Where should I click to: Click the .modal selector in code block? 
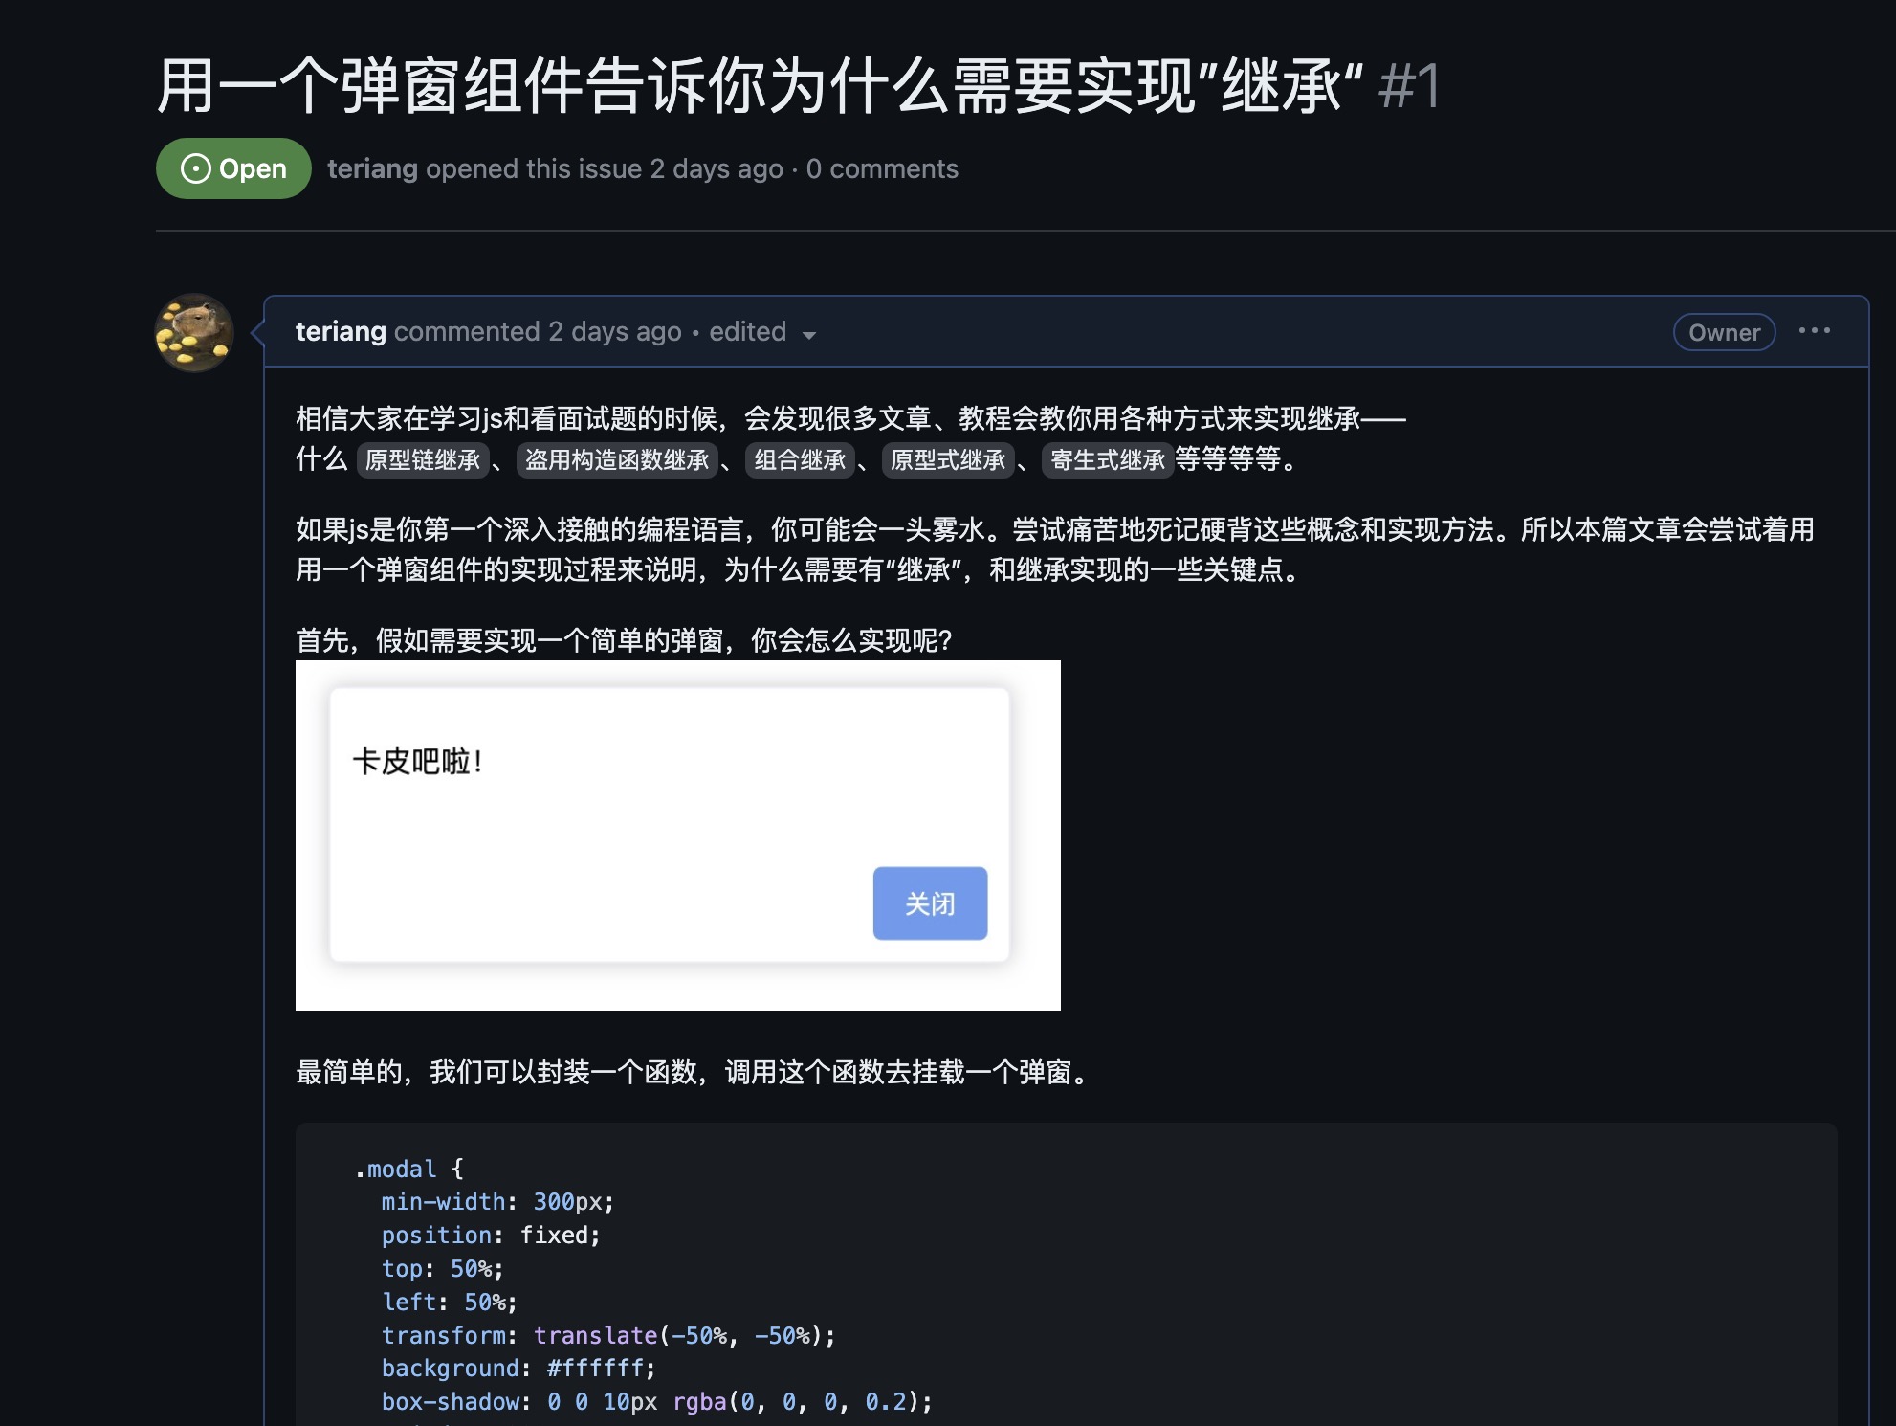point(395,1169)
